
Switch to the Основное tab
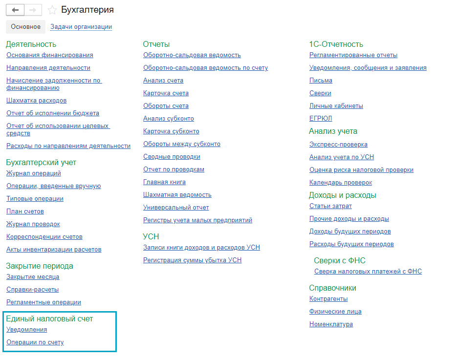tap(25, 27)
